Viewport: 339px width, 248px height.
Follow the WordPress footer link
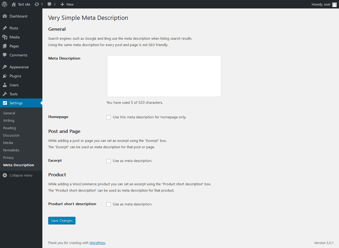97,243
